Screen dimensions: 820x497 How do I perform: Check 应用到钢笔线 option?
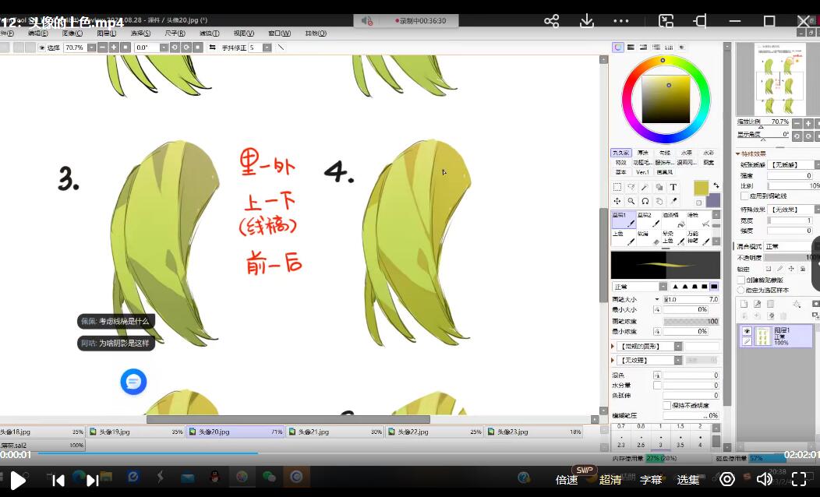[744, 196]
